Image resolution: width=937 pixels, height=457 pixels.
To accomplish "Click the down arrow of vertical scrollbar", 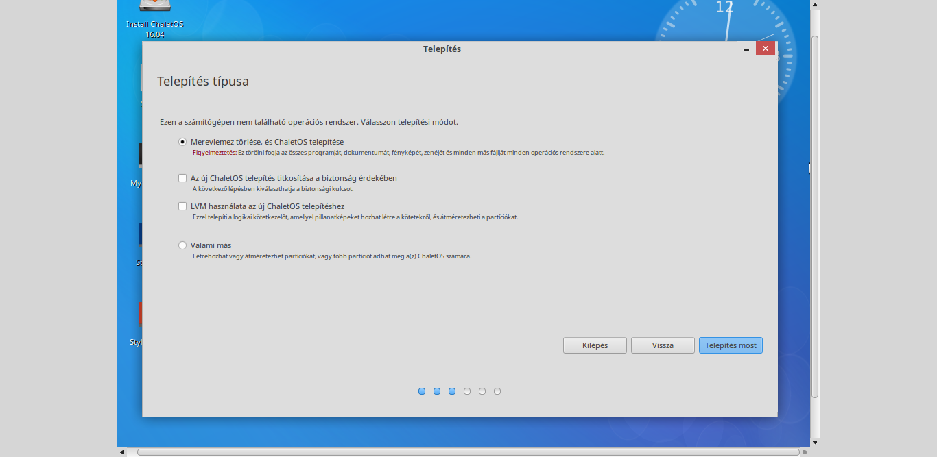I will (815, 442).
